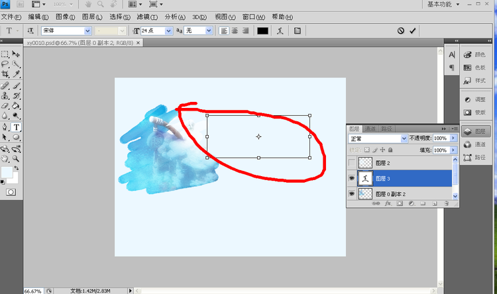
Task: Commit the text edit with checkmark
Action: coord(413,30)
